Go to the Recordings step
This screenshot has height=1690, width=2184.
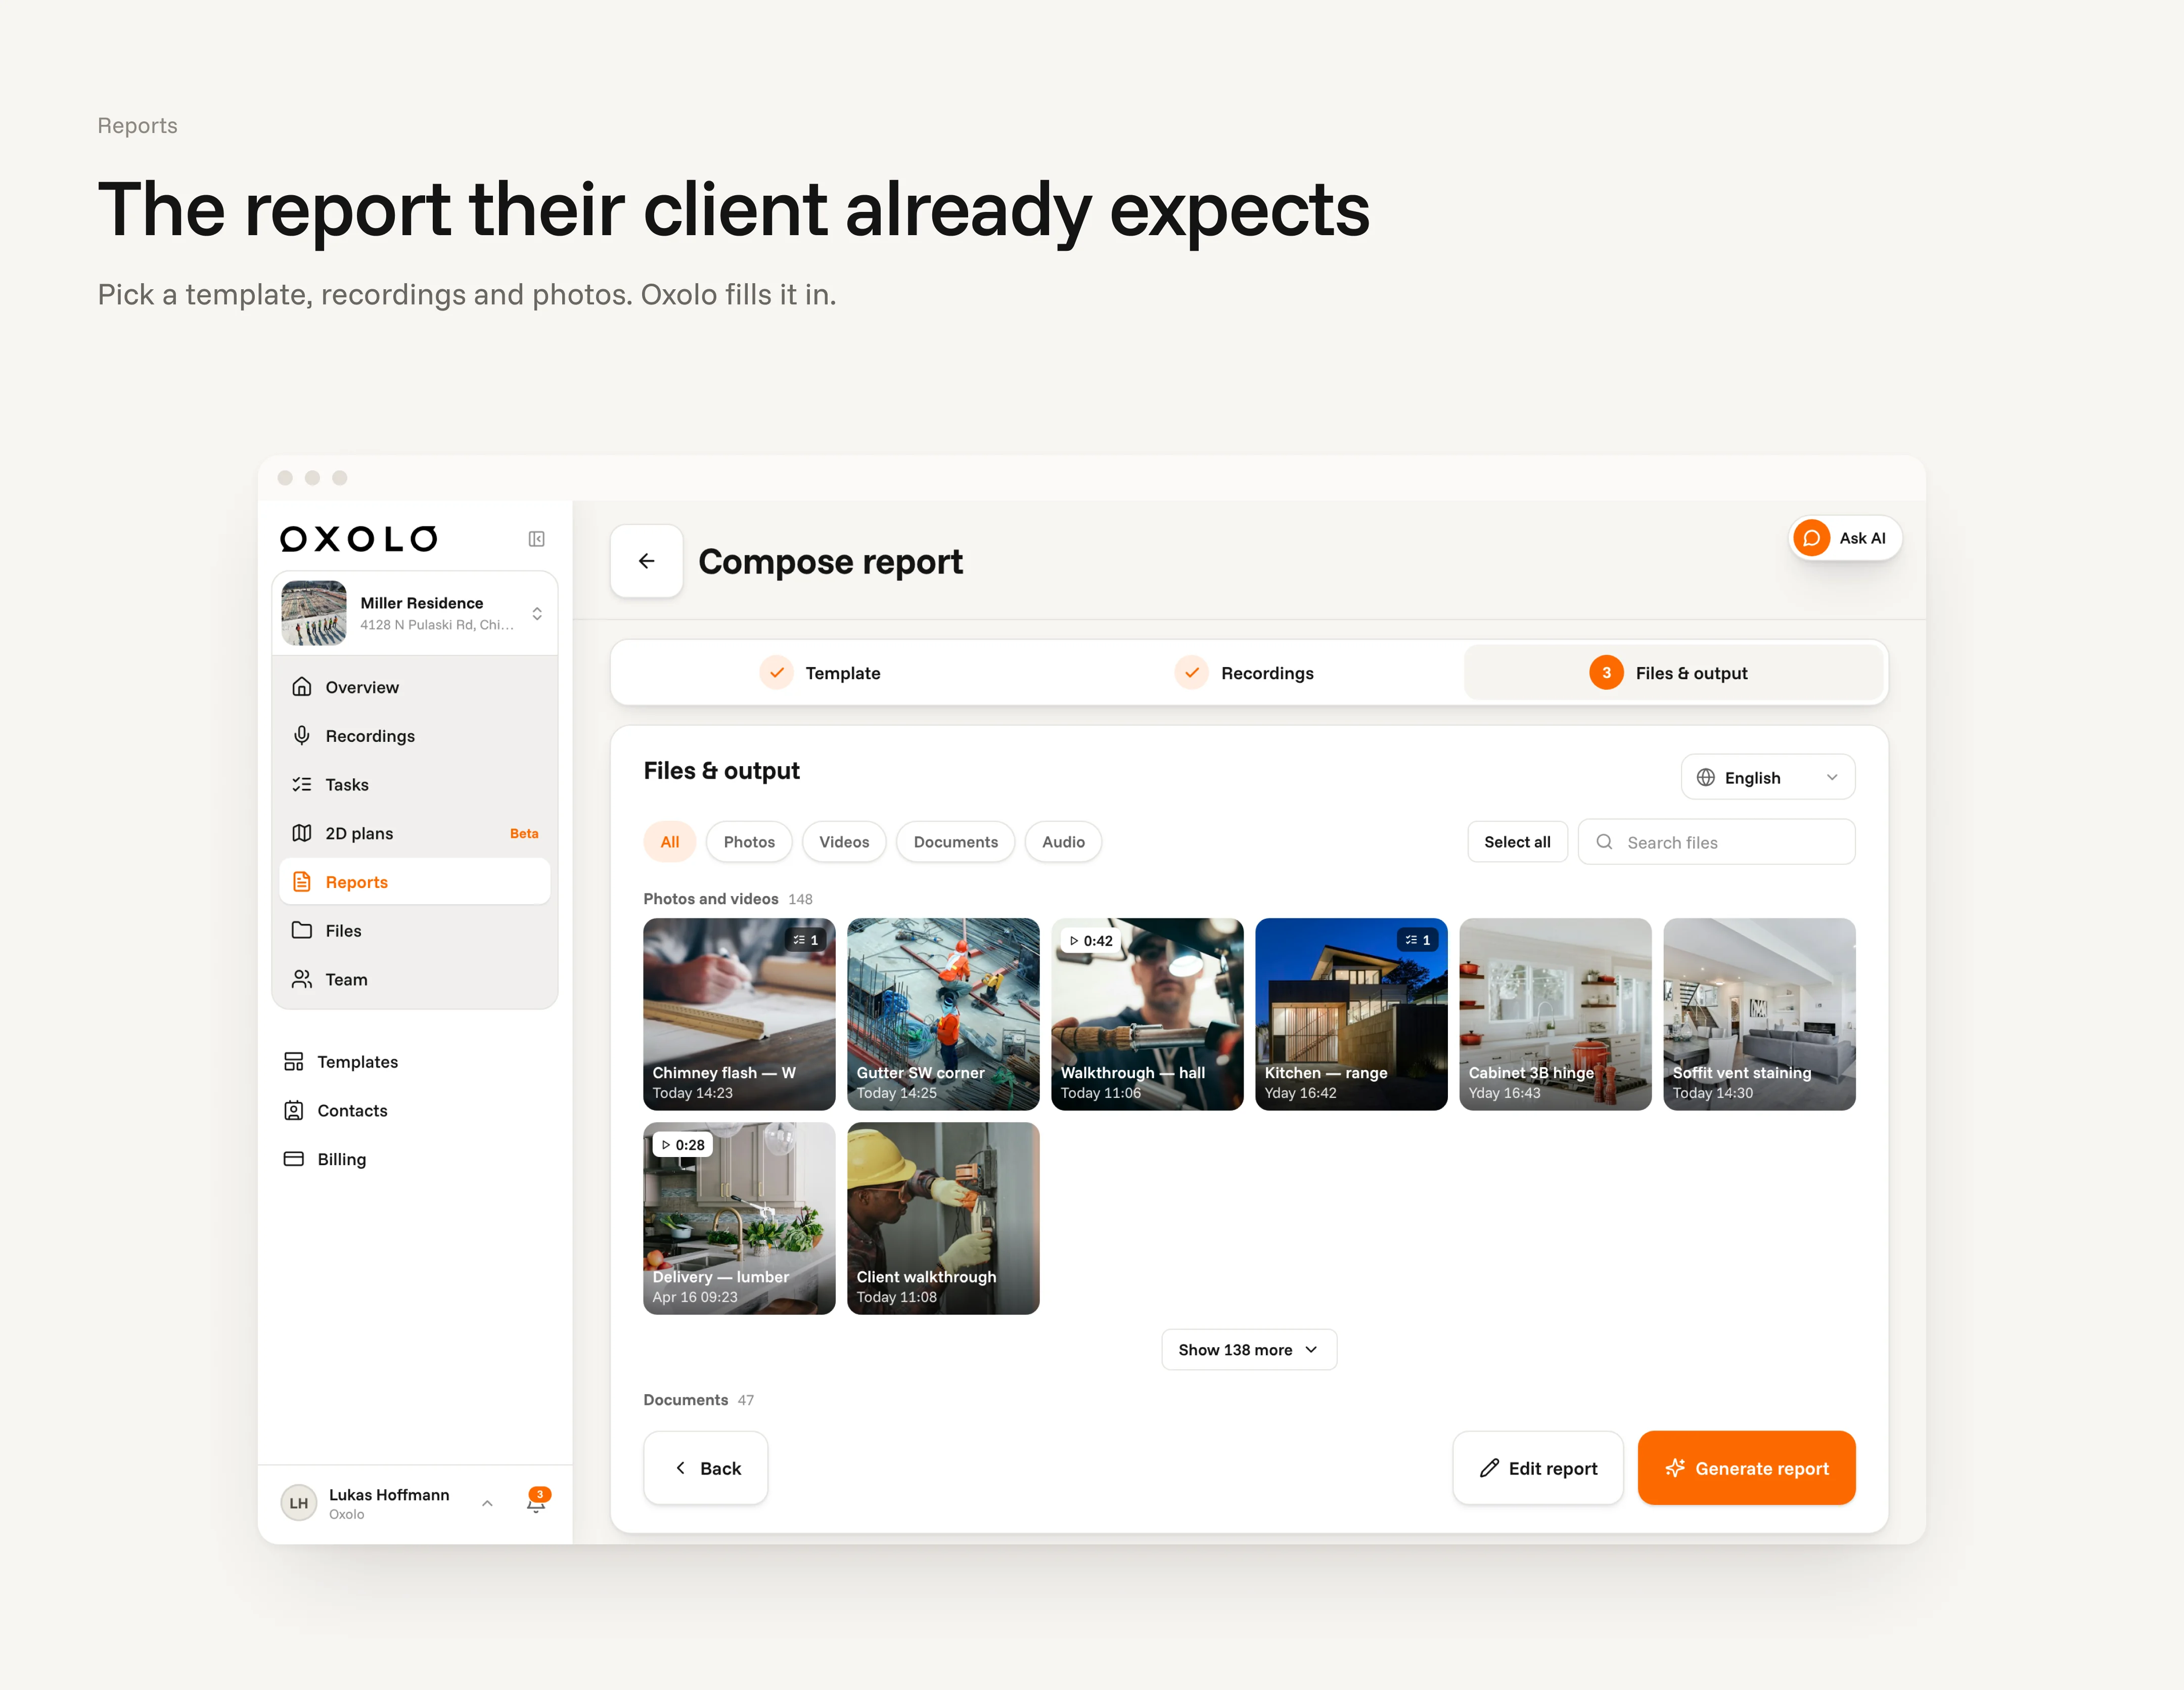coord(1244,673)
